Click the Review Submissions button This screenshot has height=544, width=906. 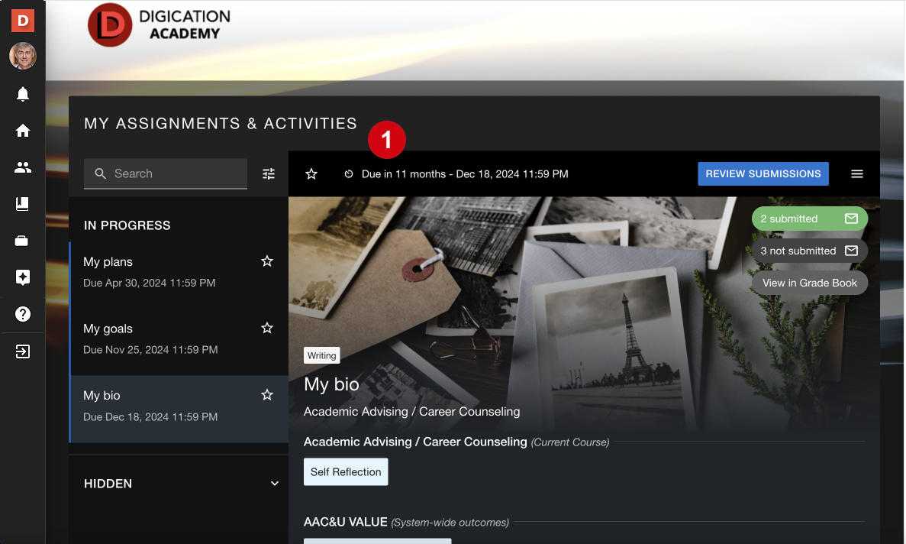click(x=763, y=174)
